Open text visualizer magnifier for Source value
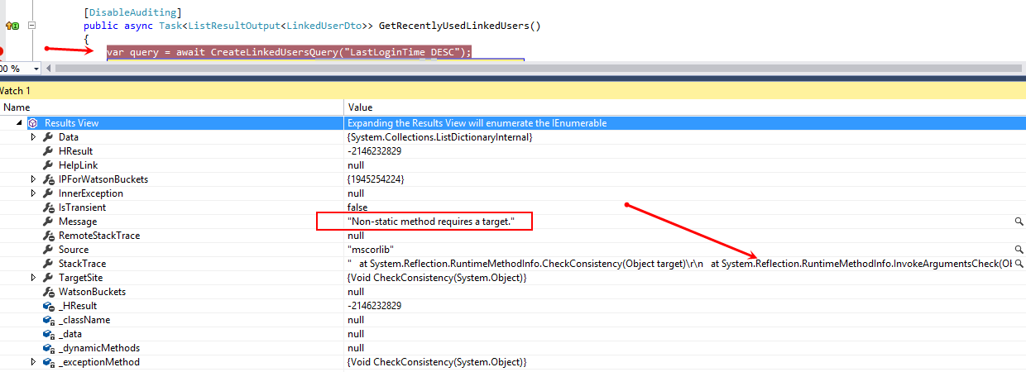This screenshot has width=1026, height=372. tap(1019, 250)
